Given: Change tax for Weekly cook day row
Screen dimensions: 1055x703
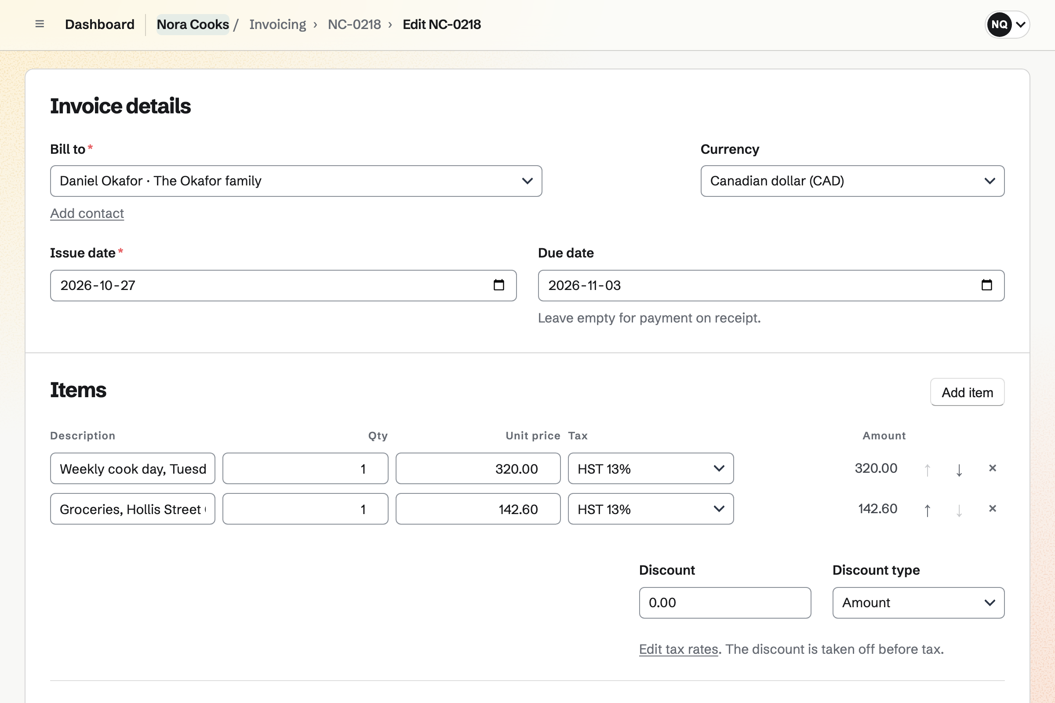Looking at the screenshot, I should click(x=651, y=468).
